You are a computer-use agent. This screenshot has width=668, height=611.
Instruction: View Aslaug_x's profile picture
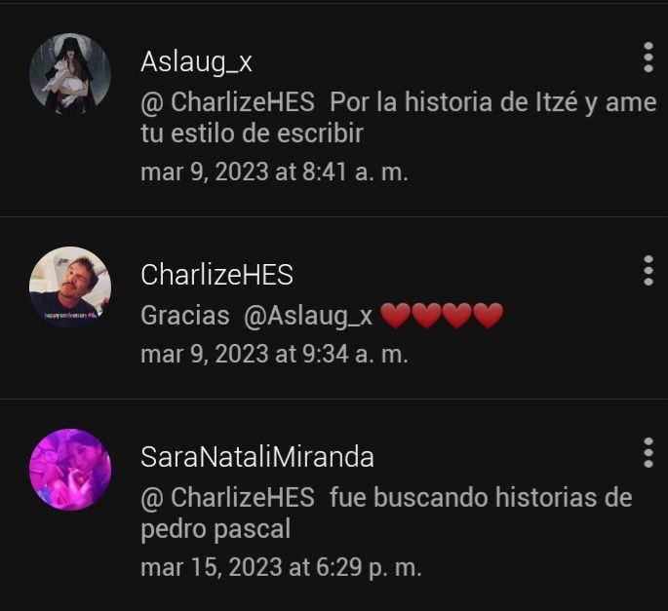tap(70, 74)
